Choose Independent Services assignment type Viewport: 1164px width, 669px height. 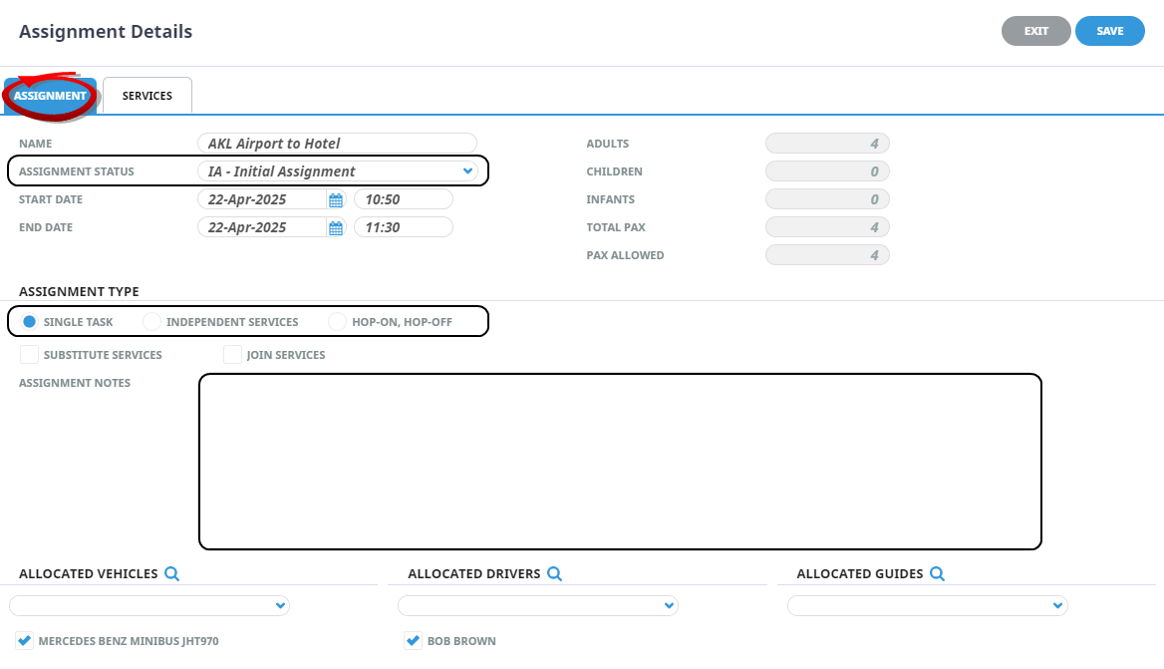tap(151, 322)
